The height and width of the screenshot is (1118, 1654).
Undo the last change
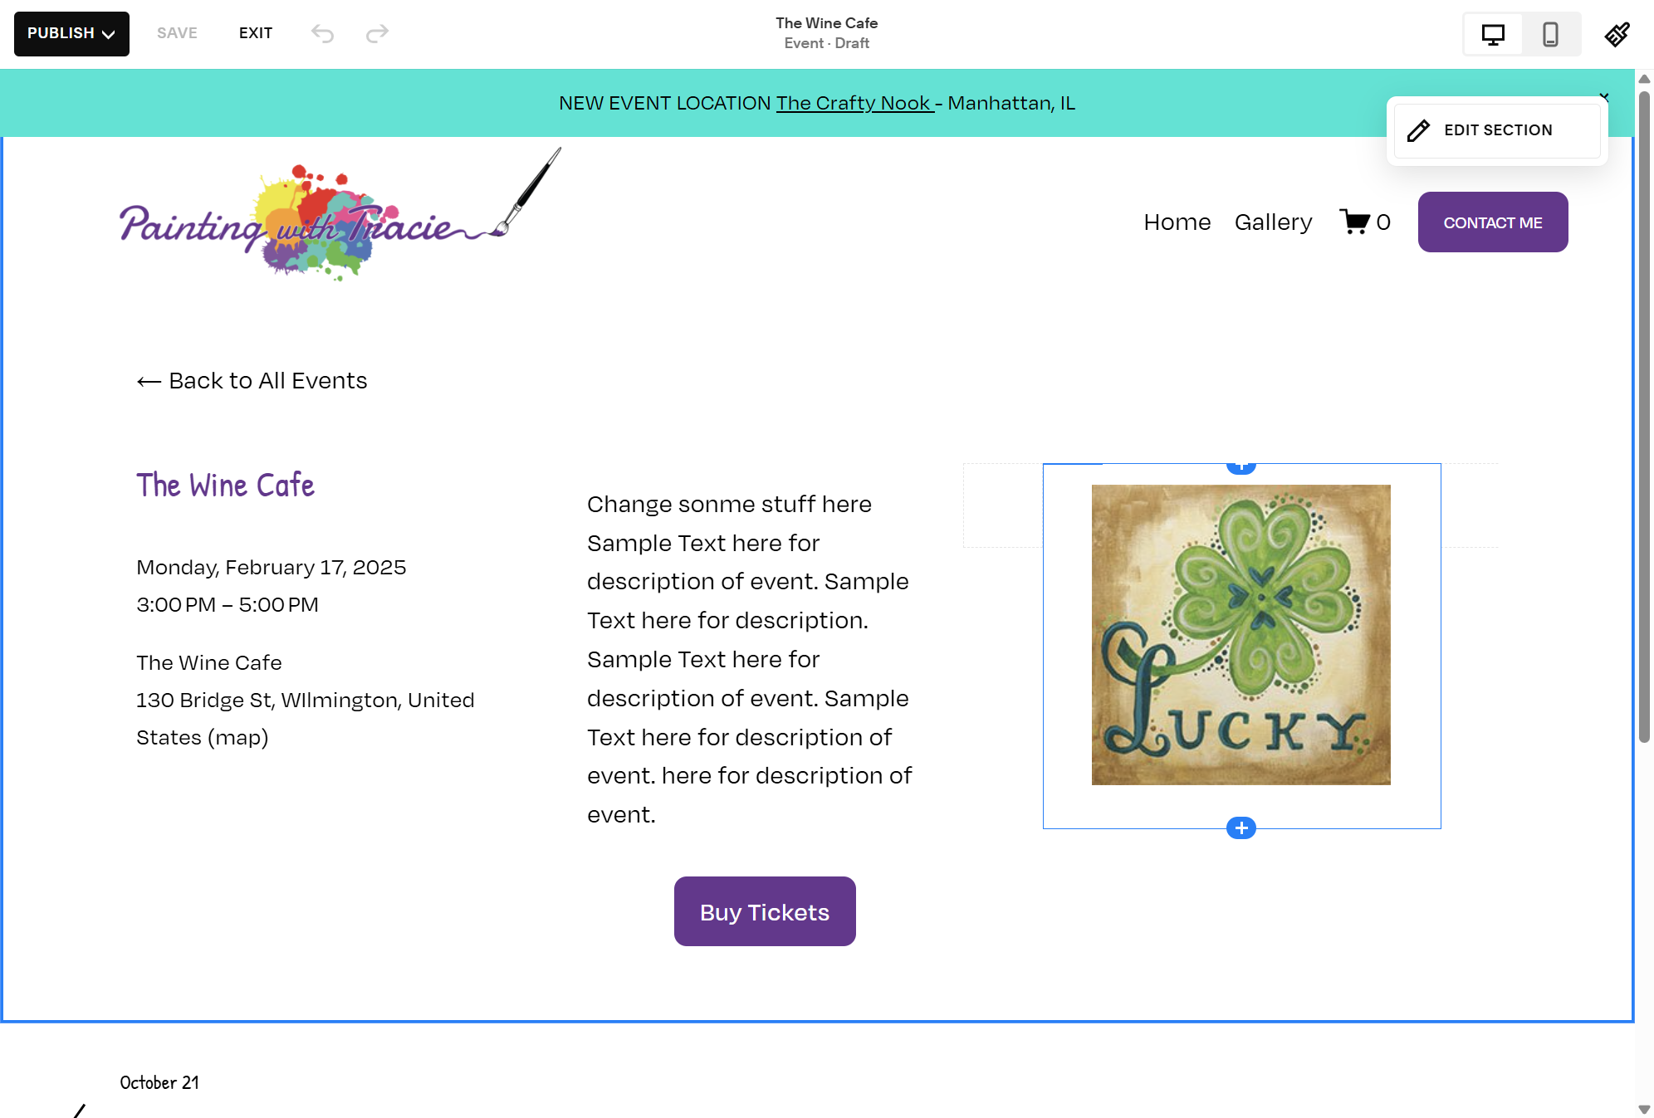pos(322,33)
